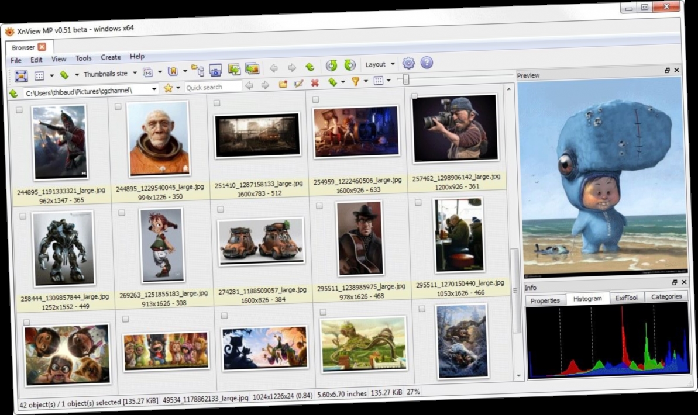Click the red X delete icon
698x415 pixels.
315,83
